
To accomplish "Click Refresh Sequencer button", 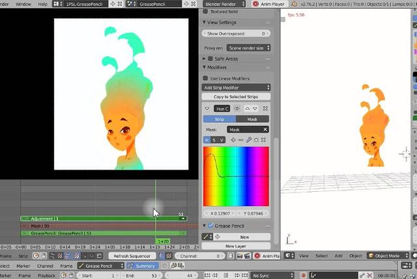I will 132,256.
